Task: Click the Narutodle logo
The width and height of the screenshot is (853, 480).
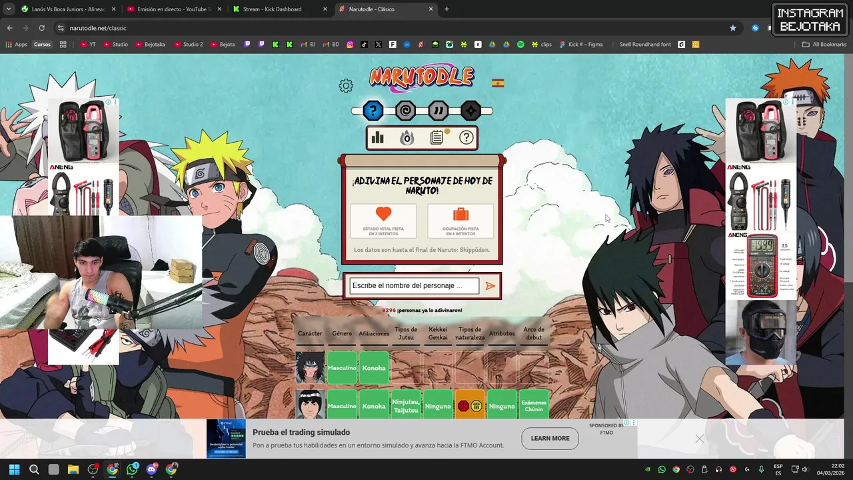Action: coord(422,77)
